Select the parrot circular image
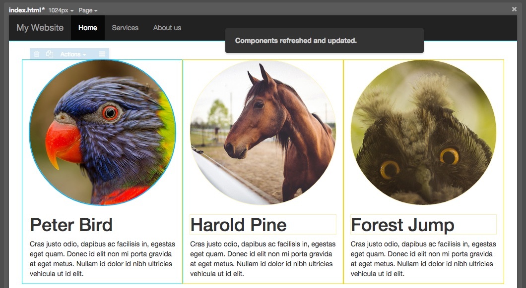526x288 pixels. [x=102, y=132]
